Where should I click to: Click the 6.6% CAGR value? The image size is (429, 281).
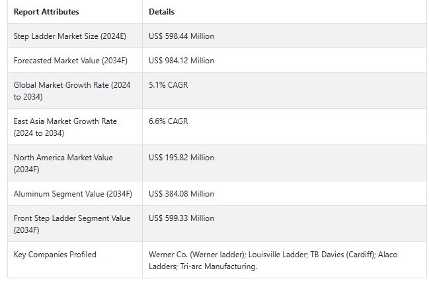pos(168,121)
